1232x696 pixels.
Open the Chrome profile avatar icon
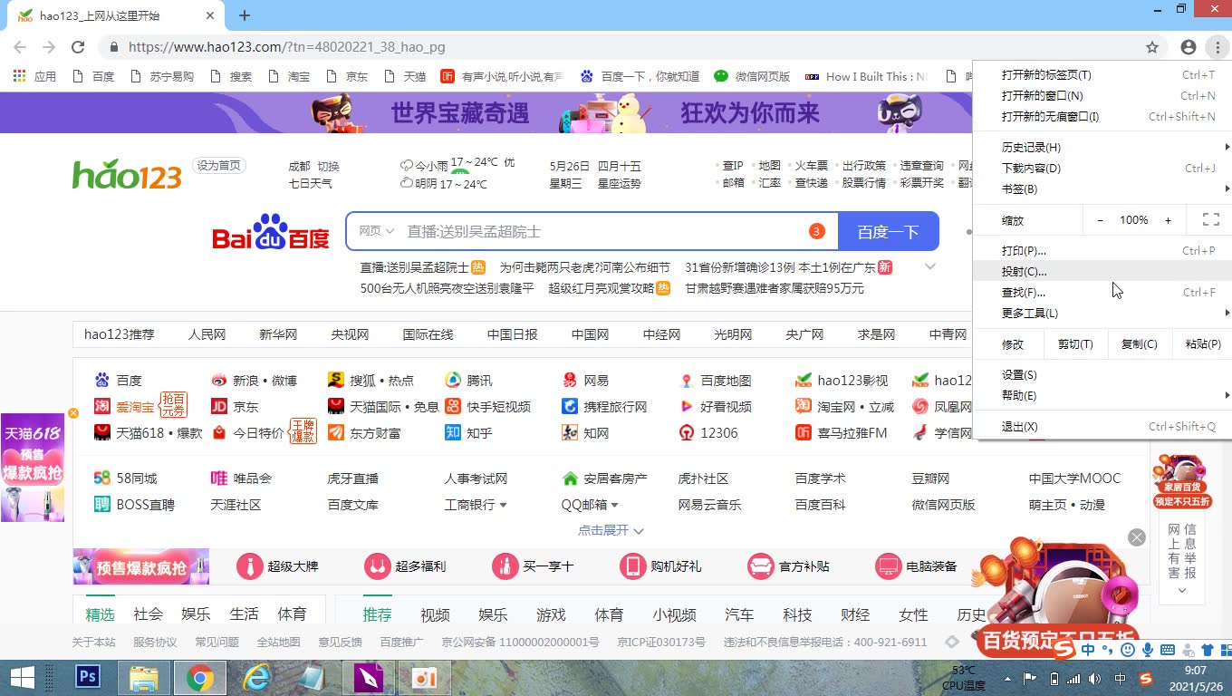point(1189,47)
